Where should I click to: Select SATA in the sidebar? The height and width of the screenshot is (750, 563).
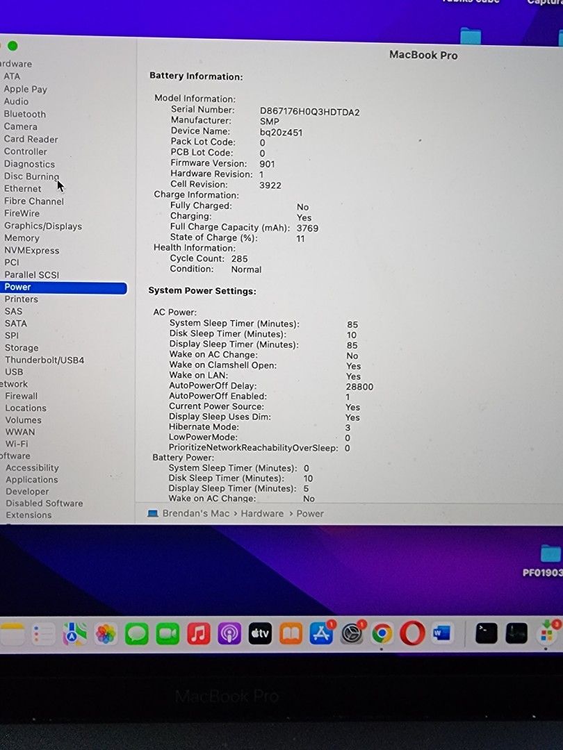click(x=16, y=324)
